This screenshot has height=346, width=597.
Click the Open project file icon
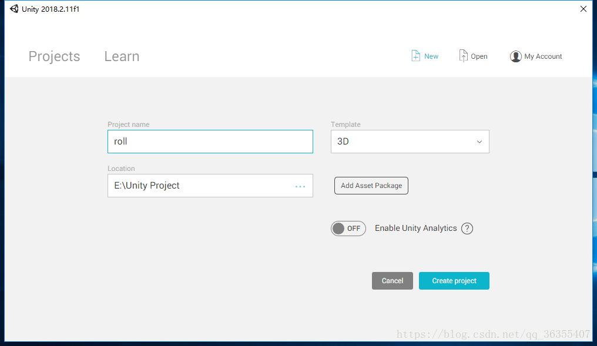(463, 56)
